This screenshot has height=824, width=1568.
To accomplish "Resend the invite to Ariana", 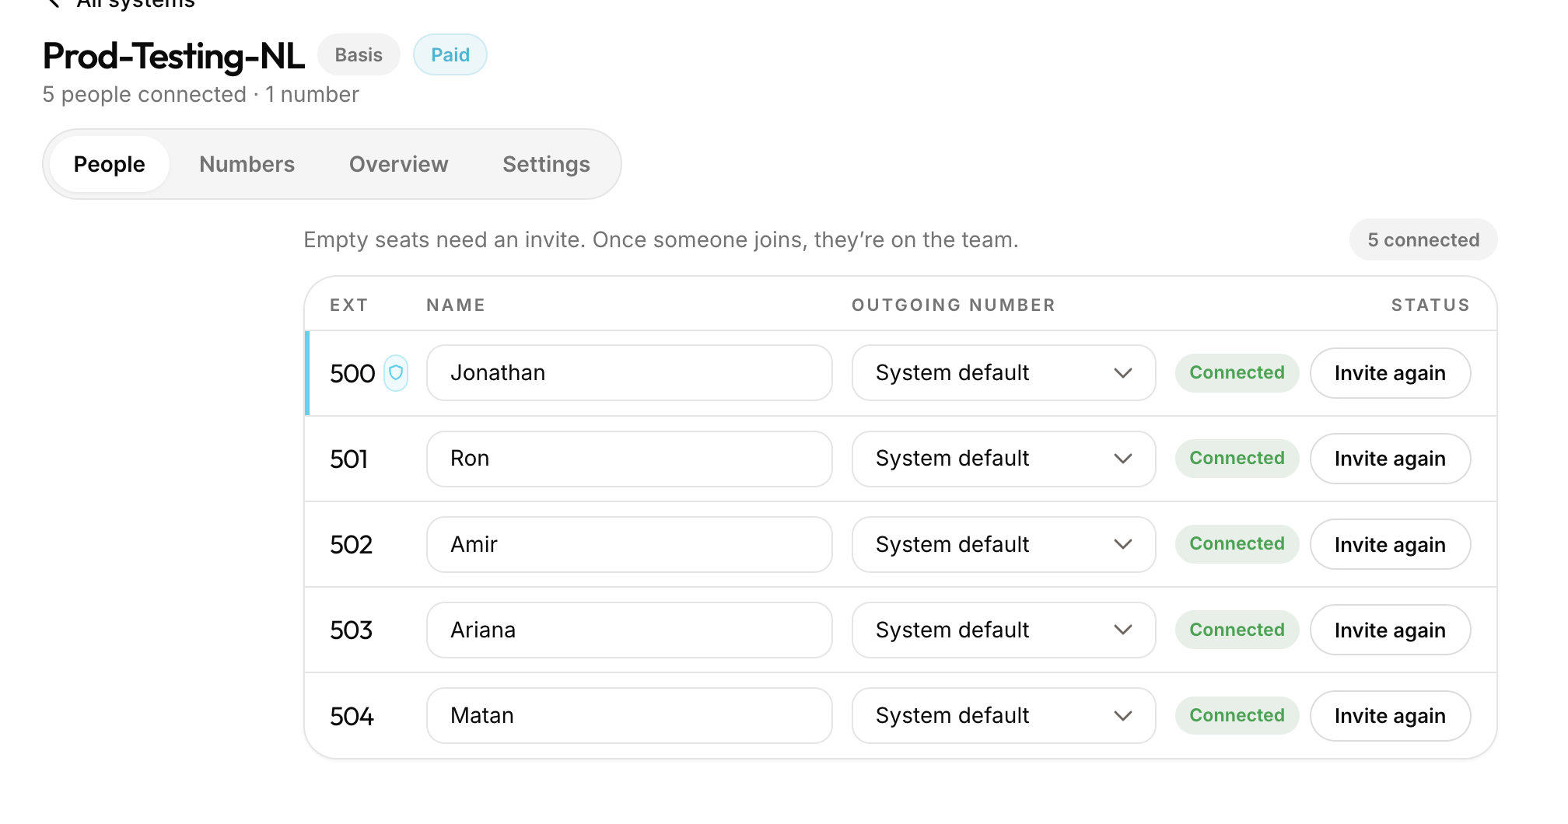I will coord(1390,630).
